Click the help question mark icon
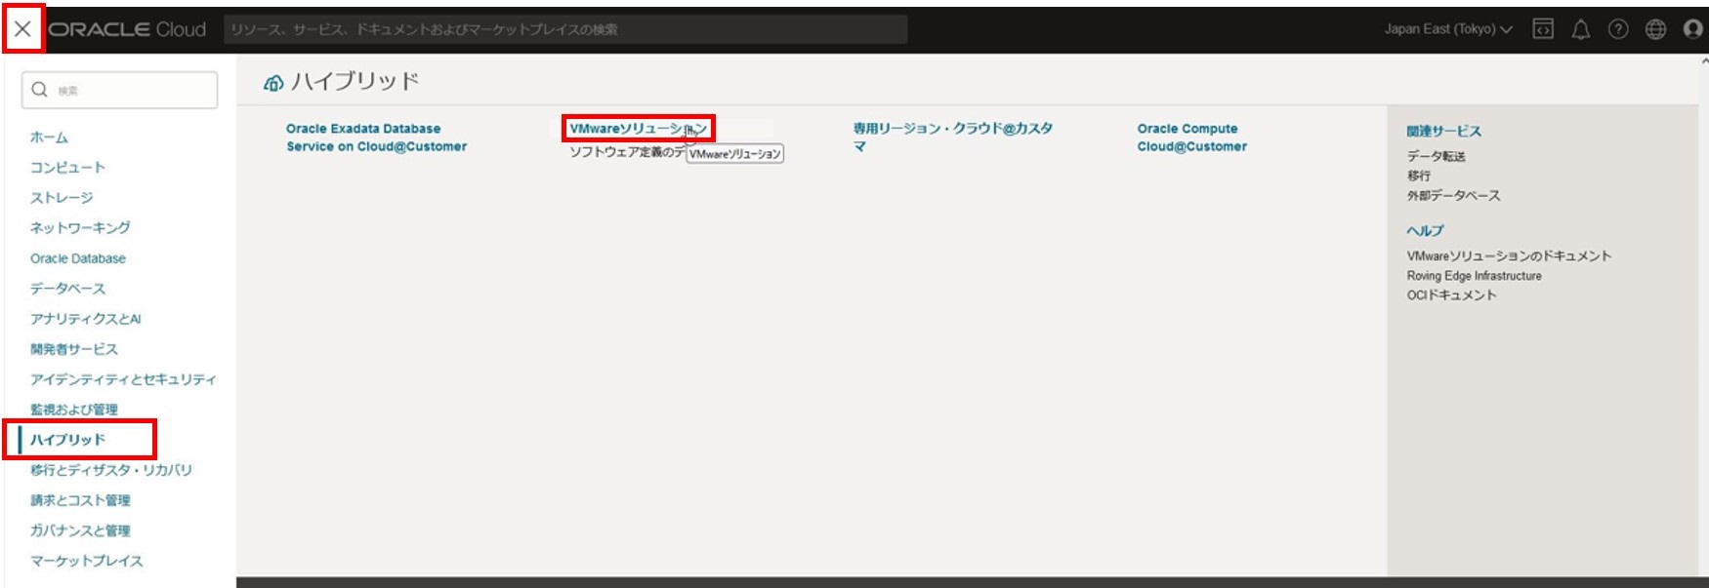This screenshot has width=1709, height=588. tap(1618, 29)
